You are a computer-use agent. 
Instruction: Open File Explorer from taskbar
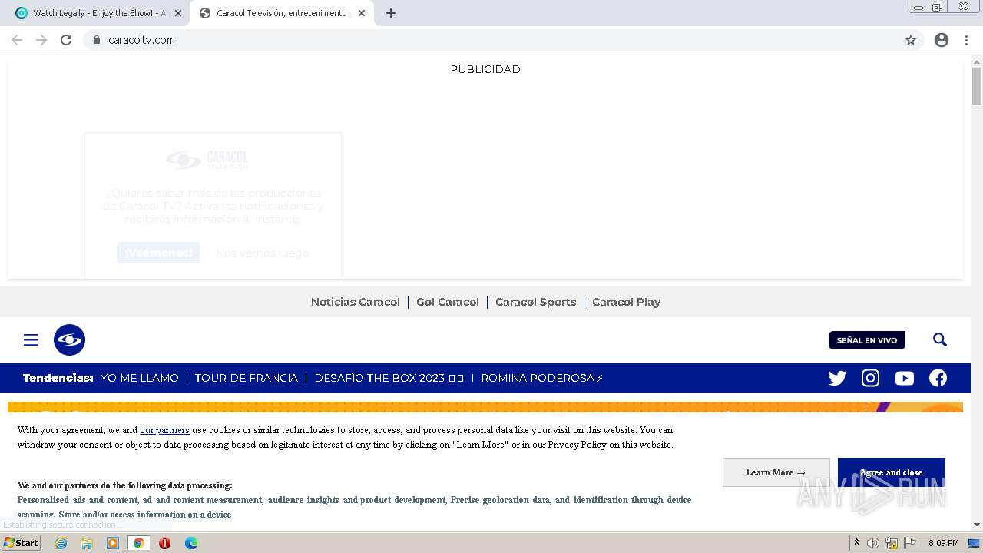(x=87, y=543)
